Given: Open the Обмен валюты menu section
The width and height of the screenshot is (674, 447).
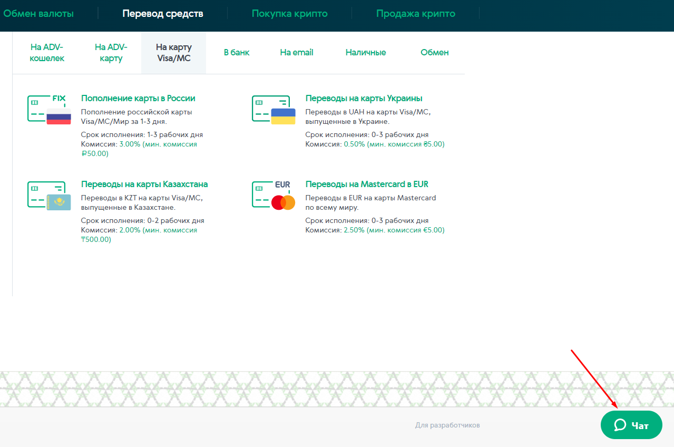Looking at the screenshot, I should 38,14.
